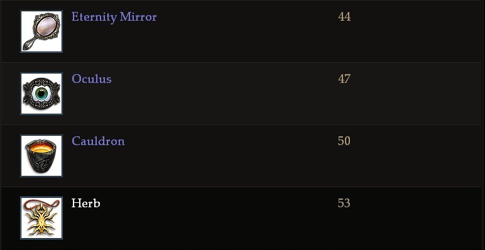Follow the Oculus name link
485x250 pixels.
[91, 79]
